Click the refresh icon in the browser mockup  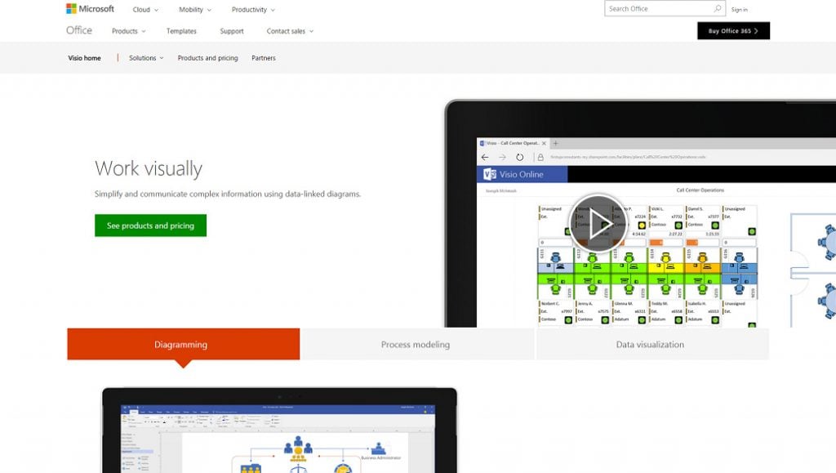click(x=520, y=156)
